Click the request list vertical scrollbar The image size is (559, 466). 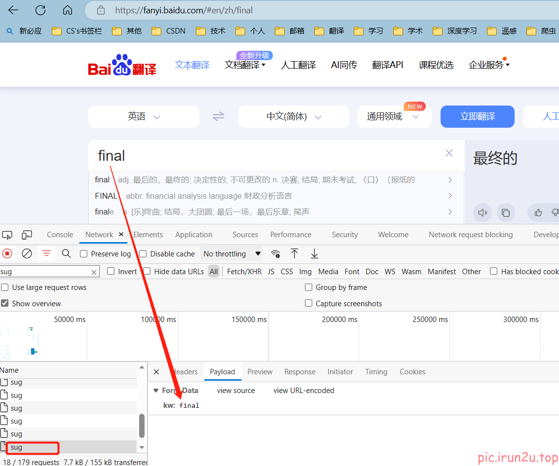(142, 425)
